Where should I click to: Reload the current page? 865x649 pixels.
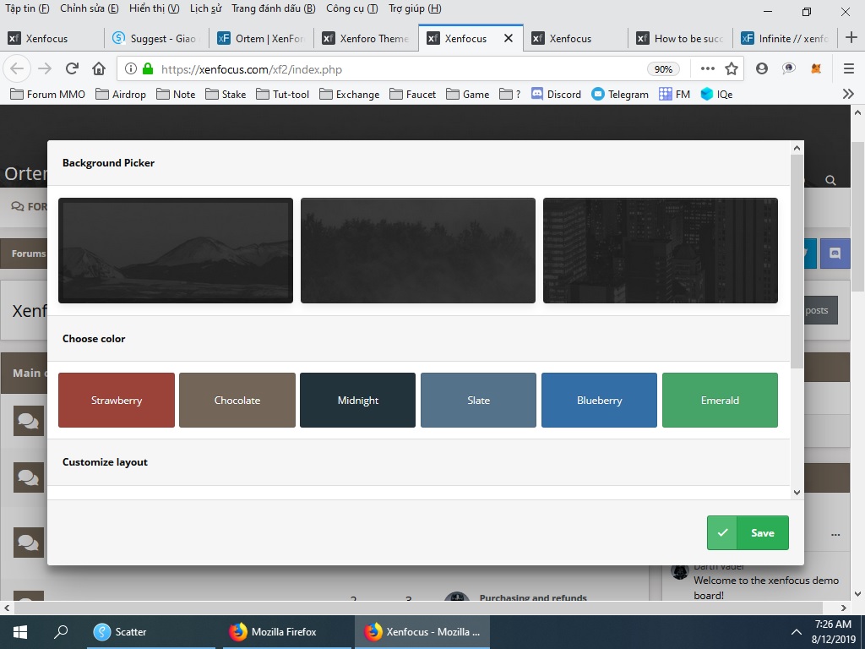(x=73, y=69)
